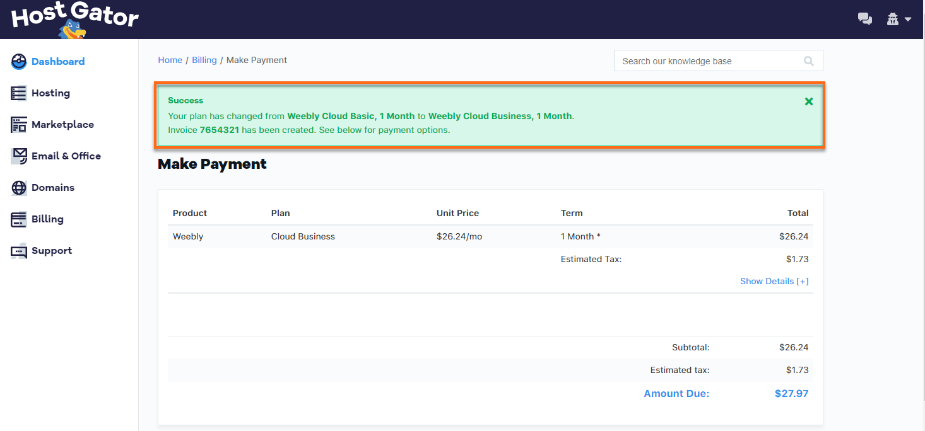Click the 1 Month * term cell
The image size is (925, 431).
[580, 236]
